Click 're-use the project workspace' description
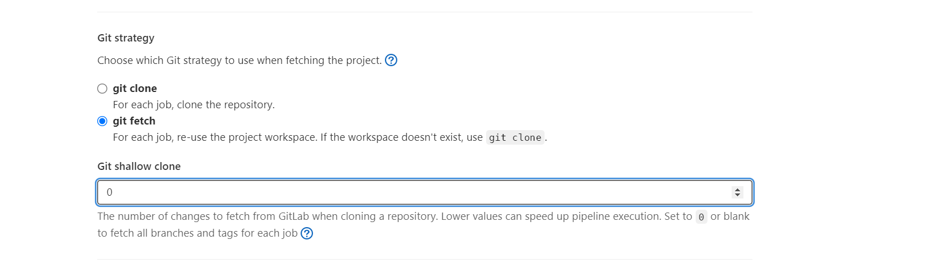Viewport: 930px width, 263px height. (x=247, y=137)
